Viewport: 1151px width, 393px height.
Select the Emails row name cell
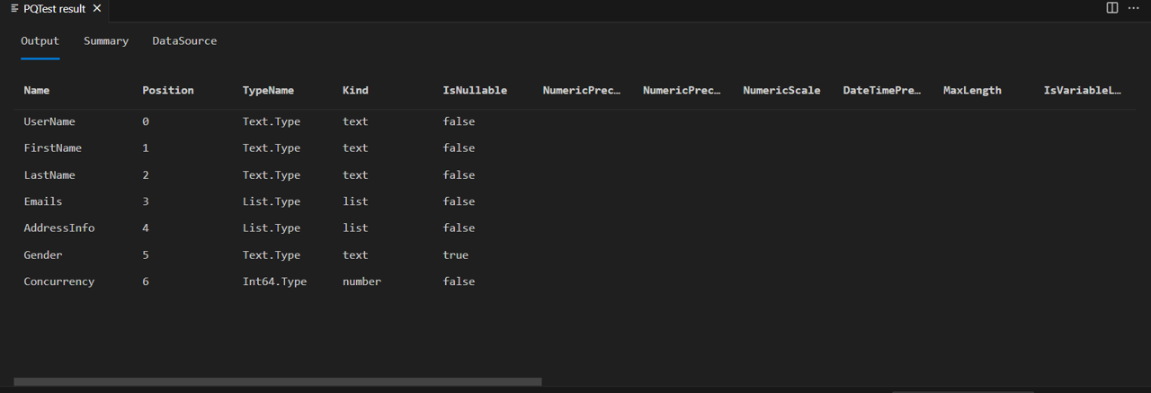pyautogui.click(x=43, y=201)
